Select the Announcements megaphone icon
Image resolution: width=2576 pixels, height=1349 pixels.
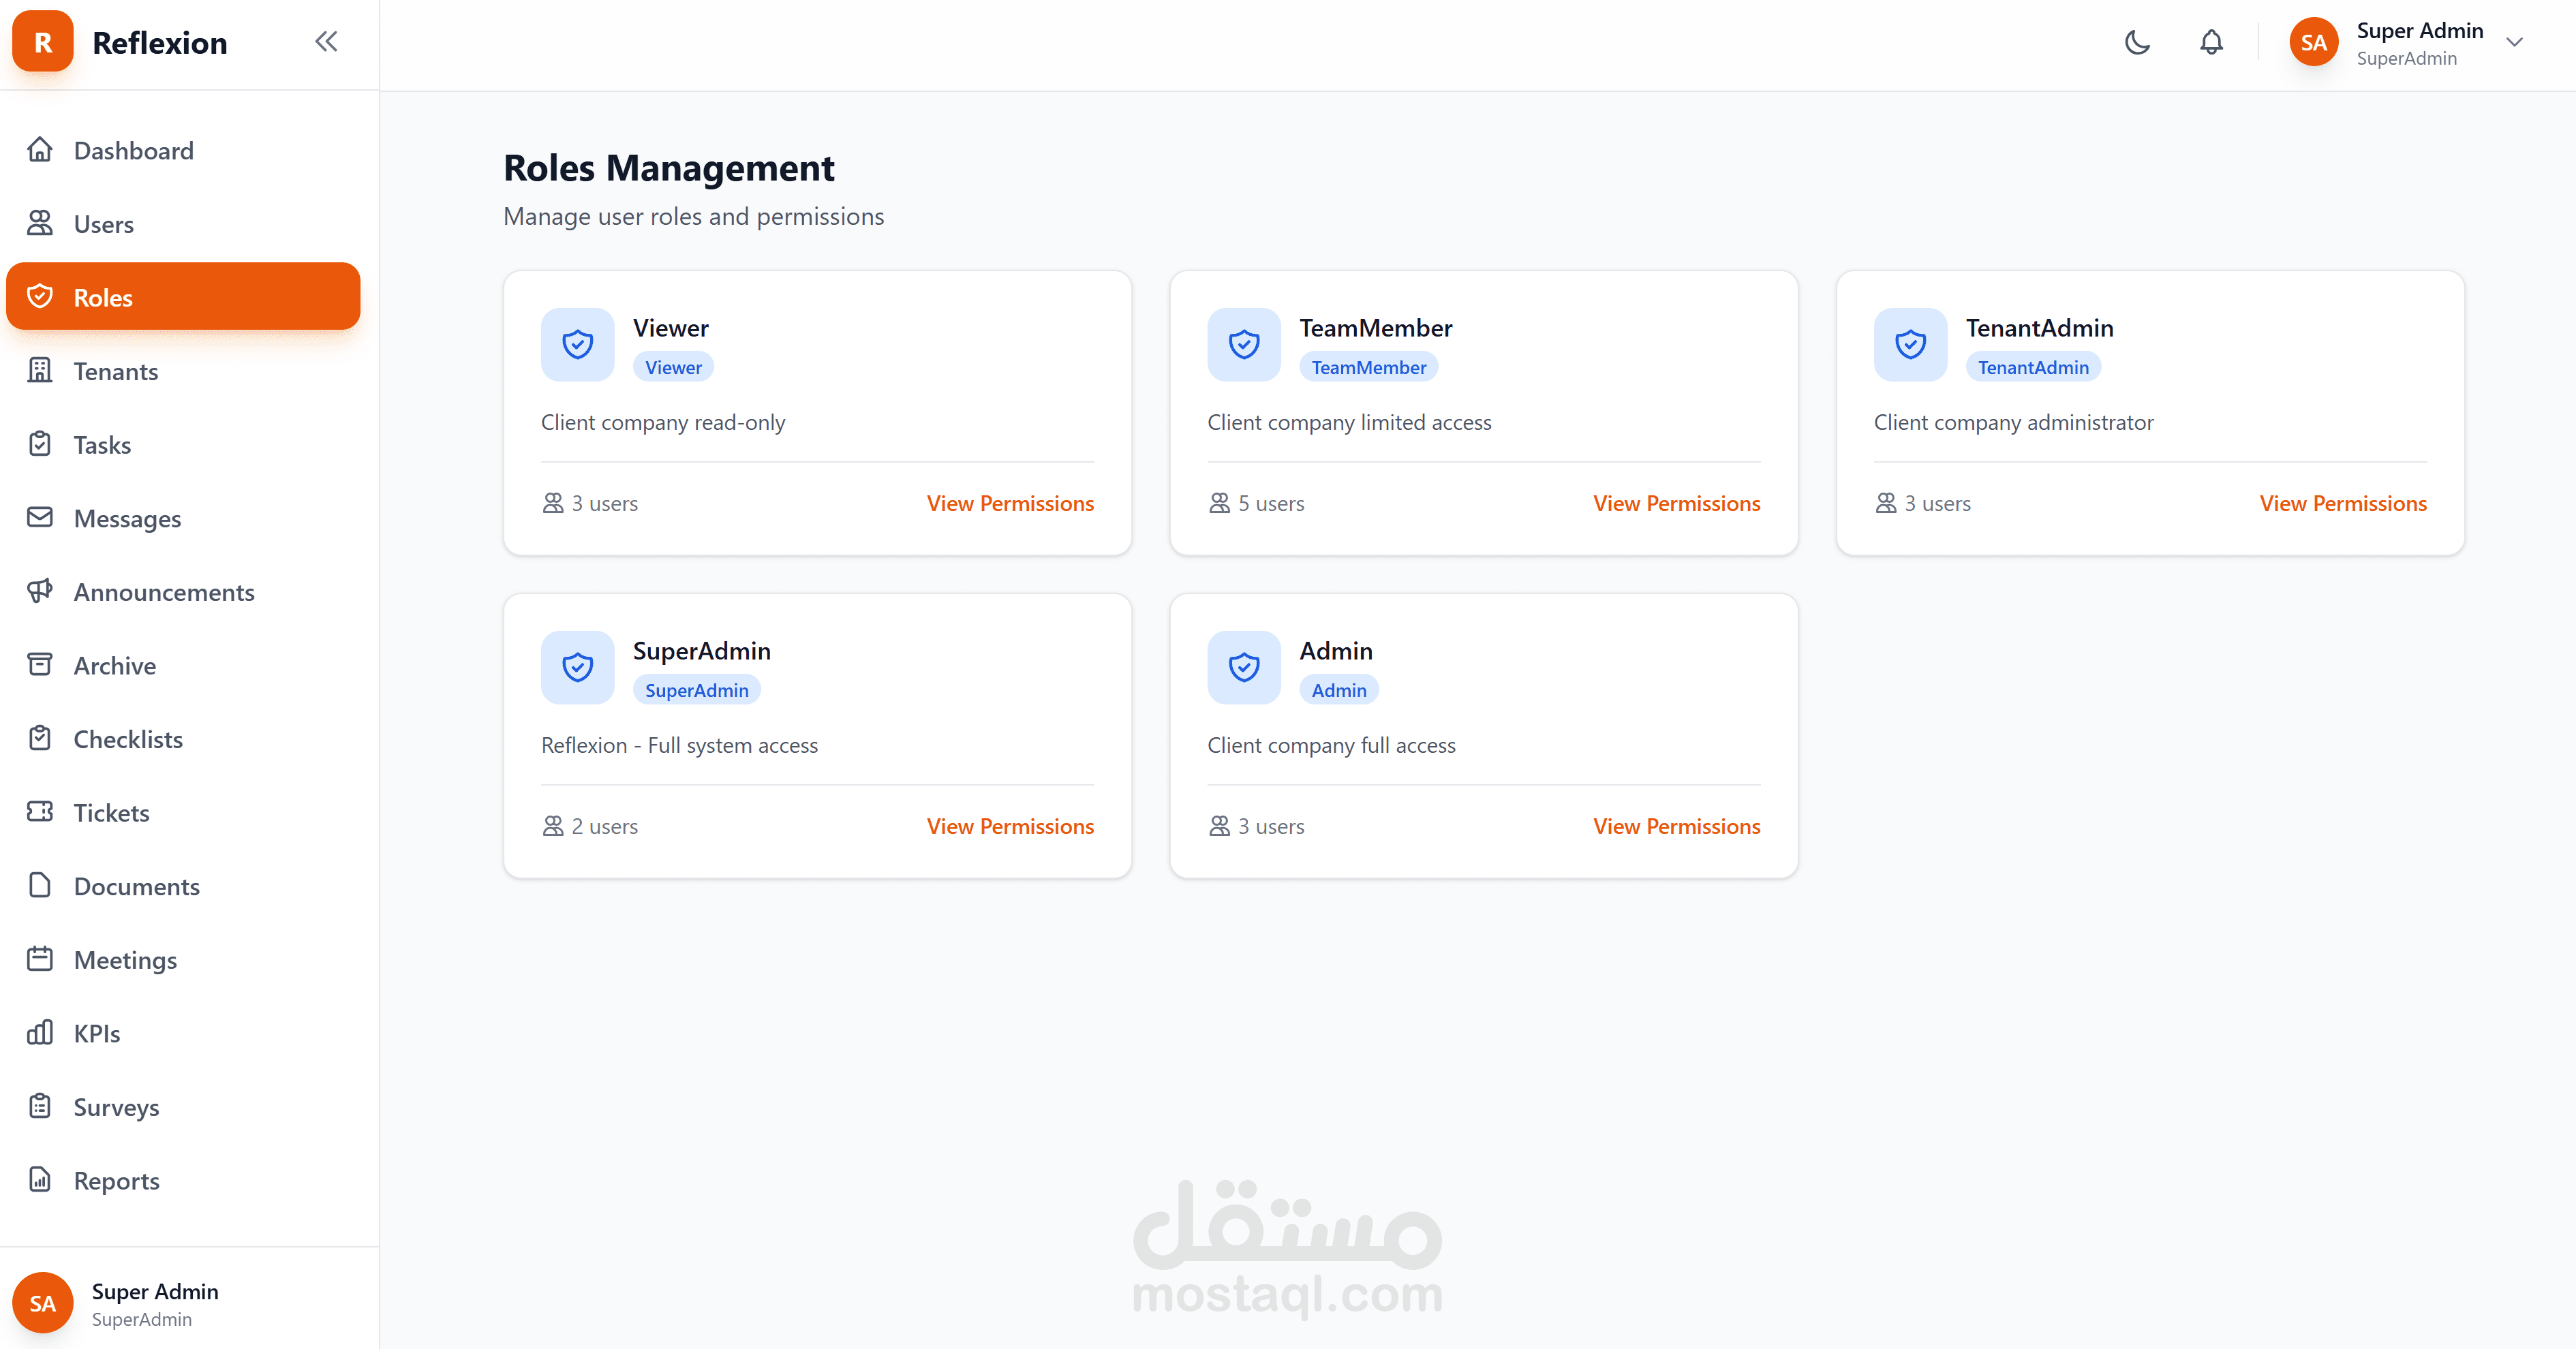pyautogui.click(x=40, y=591)
